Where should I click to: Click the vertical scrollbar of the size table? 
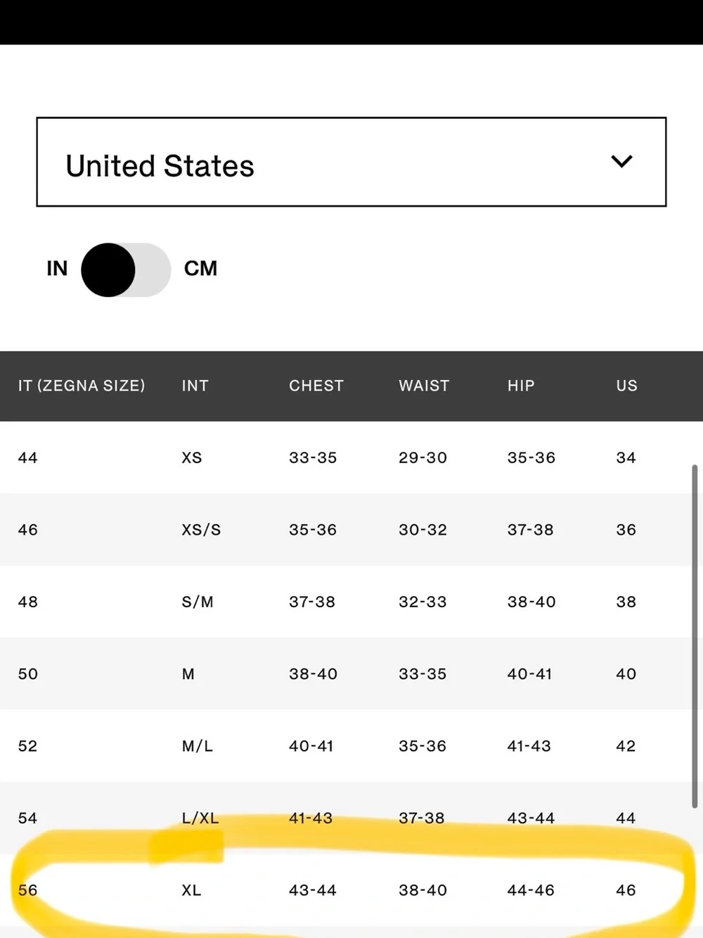click(695, 636)
